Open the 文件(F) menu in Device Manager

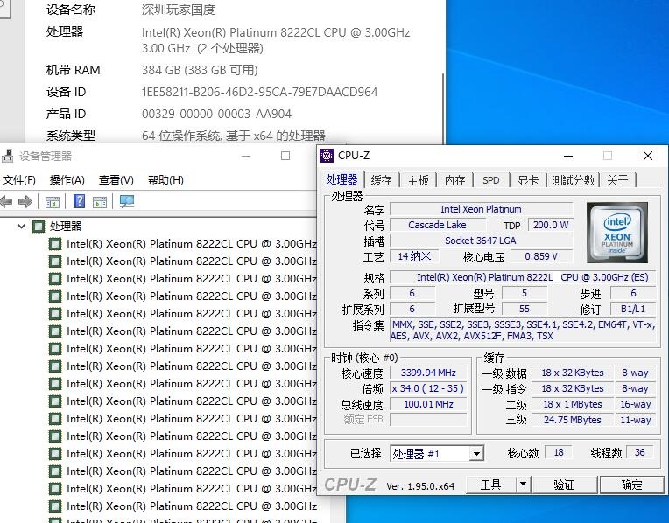tap(18, 180)
